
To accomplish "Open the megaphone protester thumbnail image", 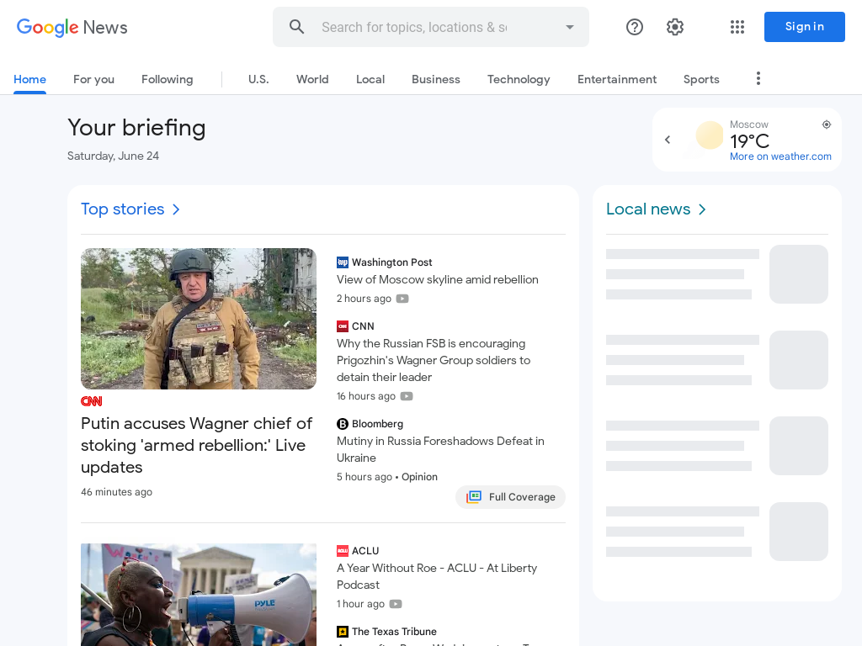I will coord(199,595).
